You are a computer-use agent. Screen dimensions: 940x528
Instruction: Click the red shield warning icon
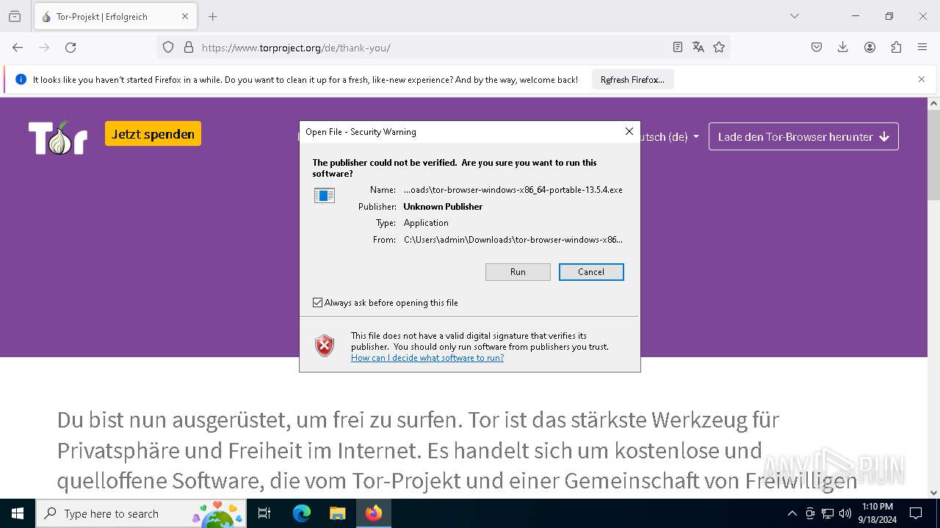pyautogui.click(x=325, y=346)
